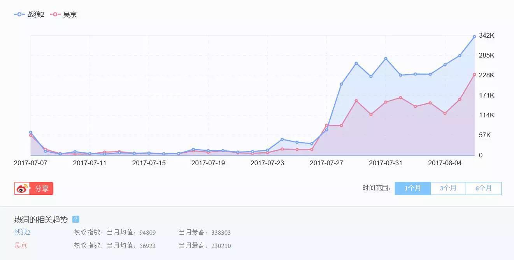Image resolution: width=514 pixels, height=260 pixels.
Task: Open the blue 战狼2 link in the trend list
Action: coord(22,233)
